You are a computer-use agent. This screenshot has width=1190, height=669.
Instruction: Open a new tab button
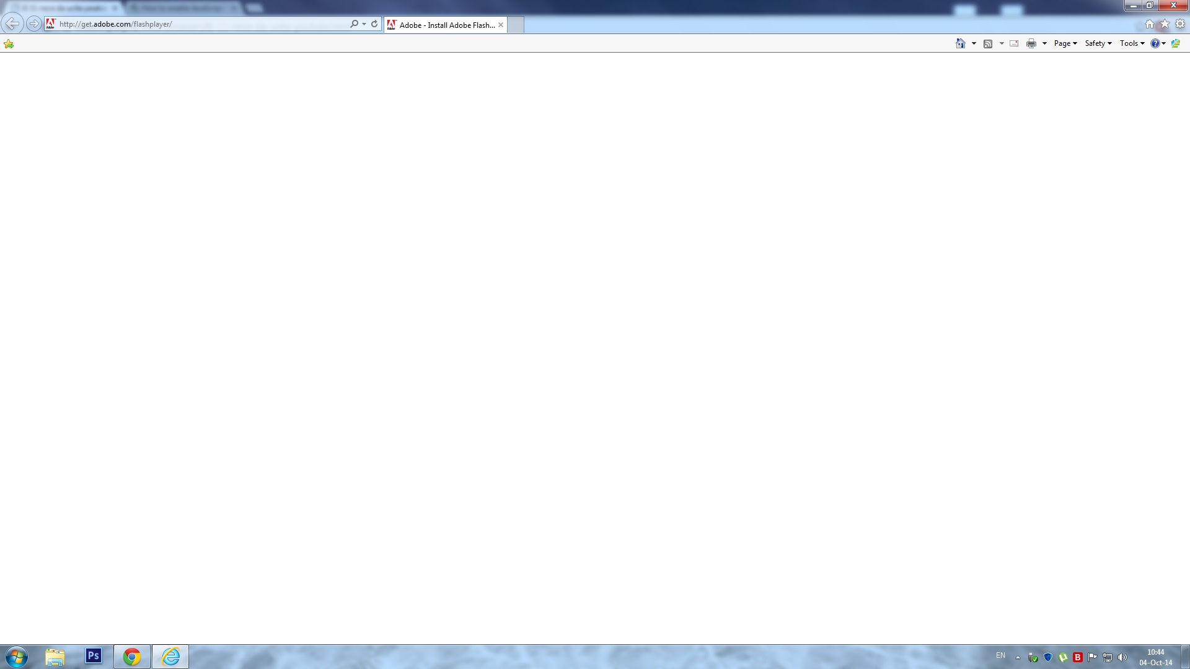tap(516, 25)
